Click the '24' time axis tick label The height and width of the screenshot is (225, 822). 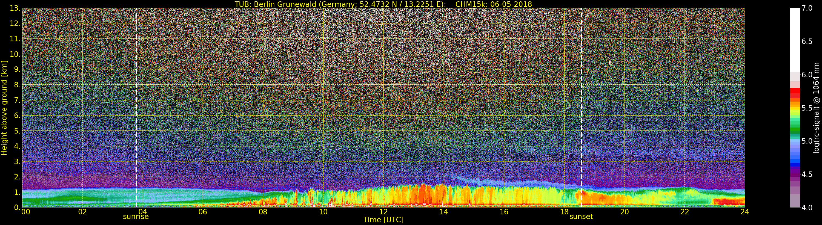tap(745, 212)
